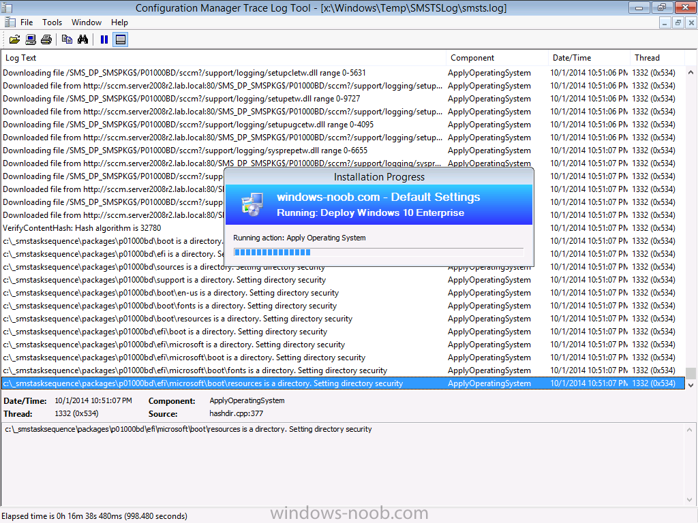The image size is (698, 523).
Task: Print the log using the printer icon
Action: (x=46, y=39)
